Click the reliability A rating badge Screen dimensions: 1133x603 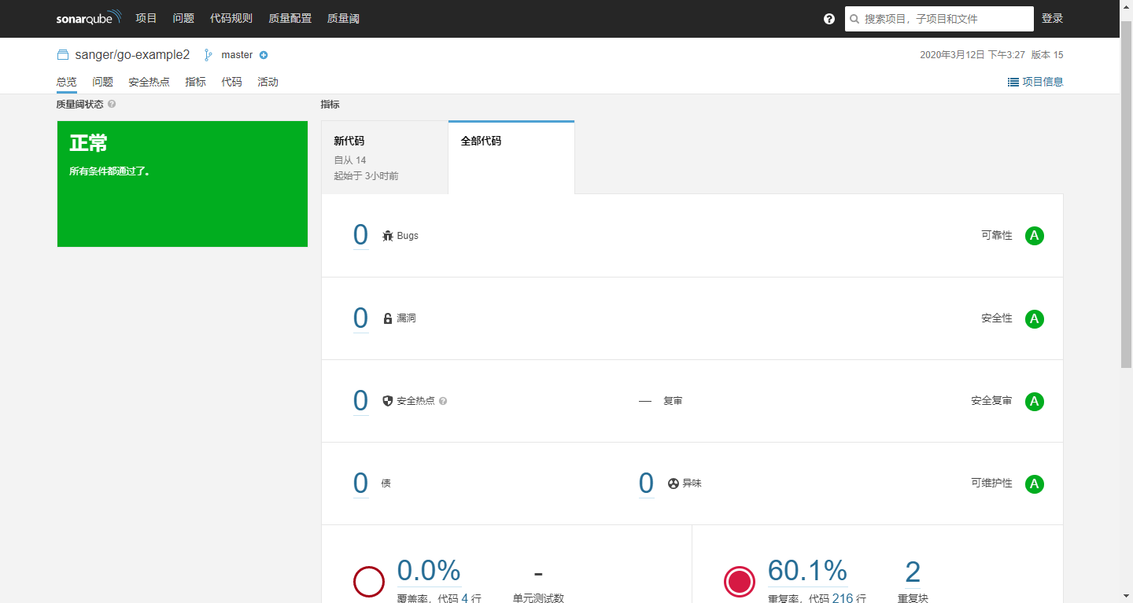(1034, 236)
